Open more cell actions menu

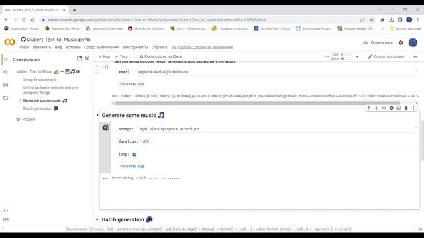coord(413,108)
